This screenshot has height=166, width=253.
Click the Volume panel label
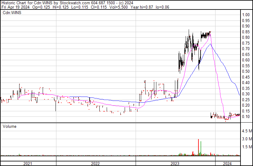(9, 126)
